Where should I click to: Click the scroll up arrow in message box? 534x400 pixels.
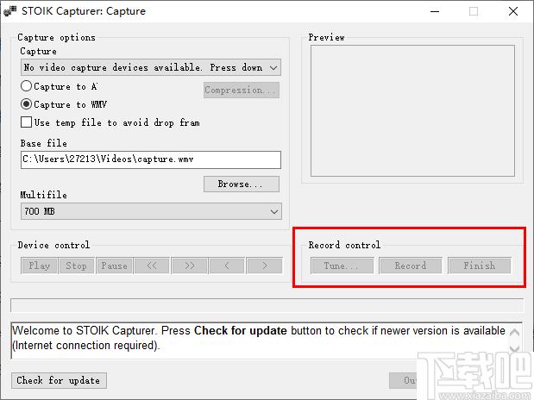pos(514,332)
